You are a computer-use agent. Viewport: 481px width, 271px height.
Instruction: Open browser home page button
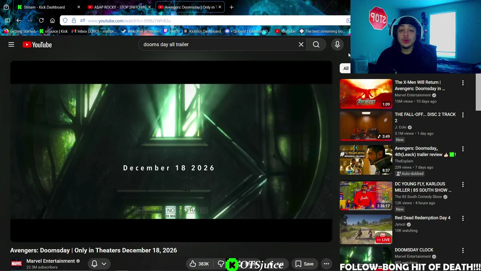[x=53, y=20]
